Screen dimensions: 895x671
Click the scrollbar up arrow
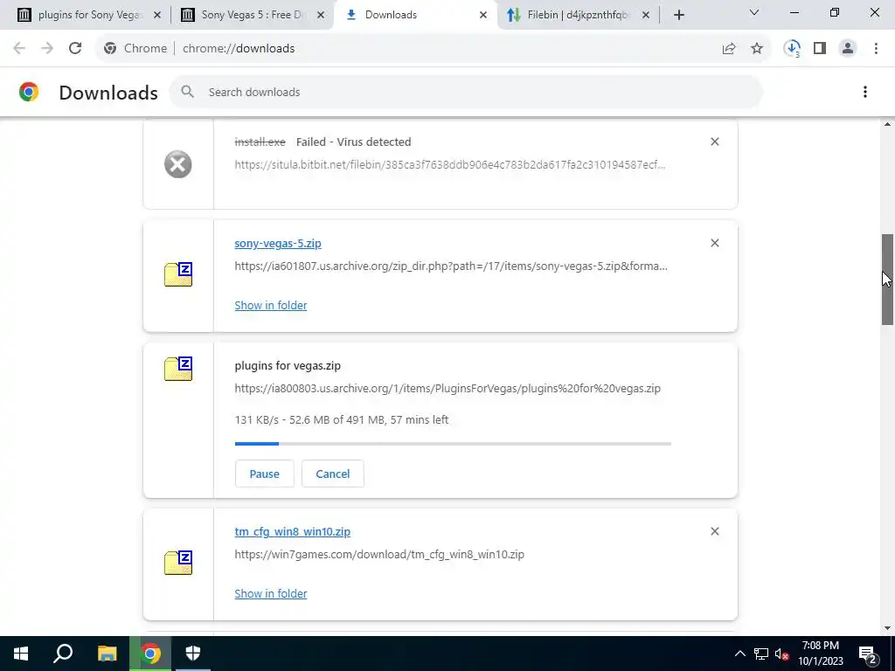(x=887, y=124)
